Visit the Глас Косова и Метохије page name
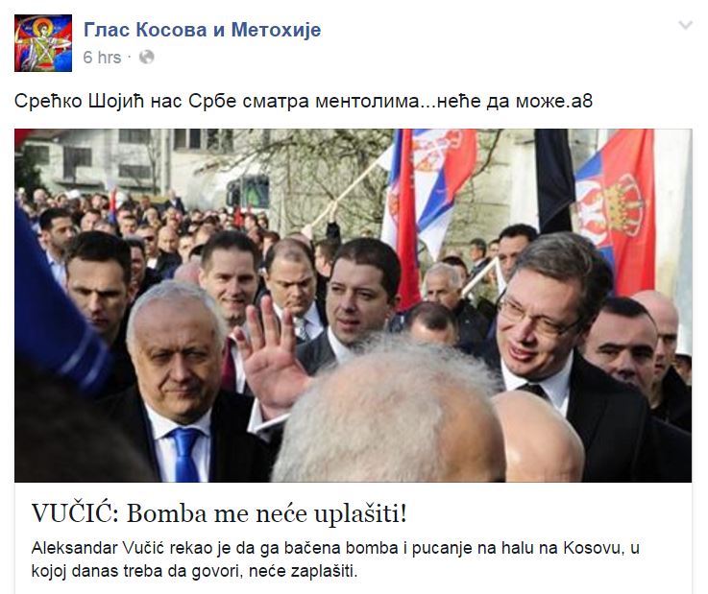This screenshot has width=708, height=594. click(203, 30)
